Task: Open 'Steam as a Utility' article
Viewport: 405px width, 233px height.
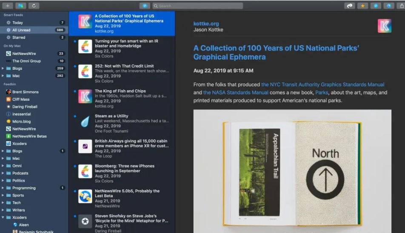Action: coord(122,124)
